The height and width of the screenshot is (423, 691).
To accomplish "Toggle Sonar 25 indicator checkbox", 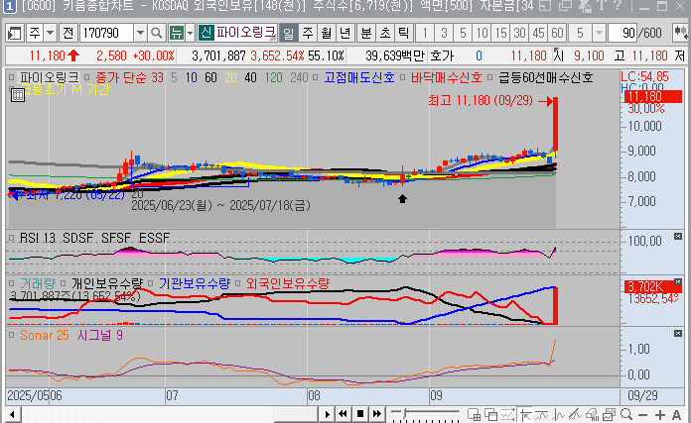I will point(12,335).
